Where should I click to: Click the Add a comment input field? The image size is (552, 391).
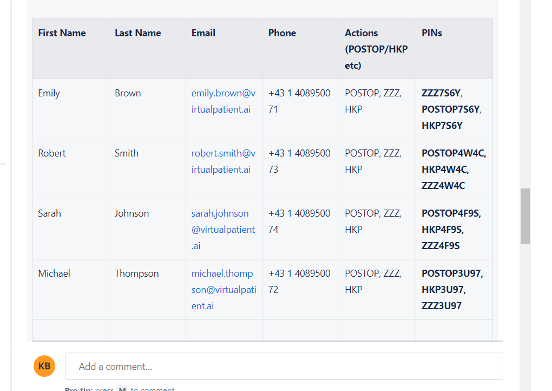pos(284,366)
